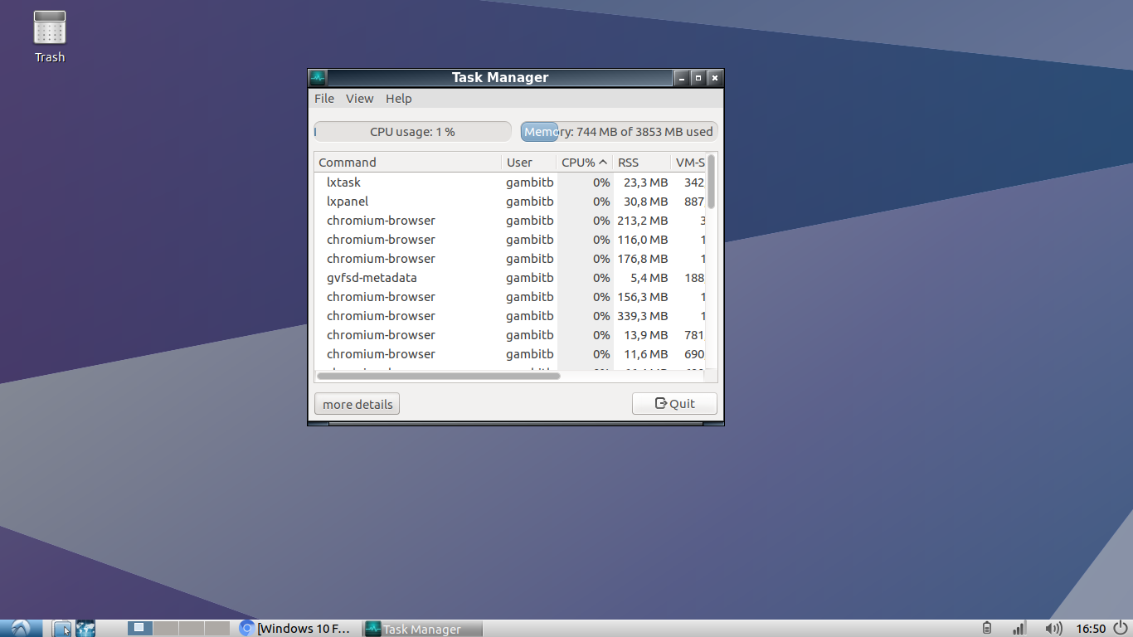1133x637 pixels.
Task: Select the chromium-browser row using 13,9 MB
Action: coord(510,335)
